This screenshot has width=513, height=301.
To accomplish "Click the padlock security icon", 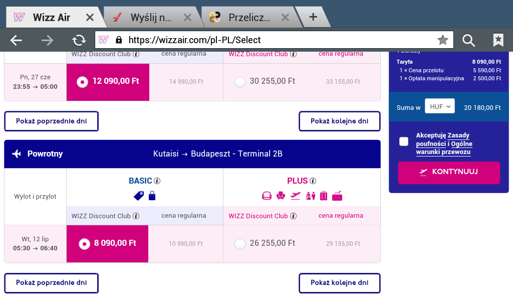I will coord(119,40).
